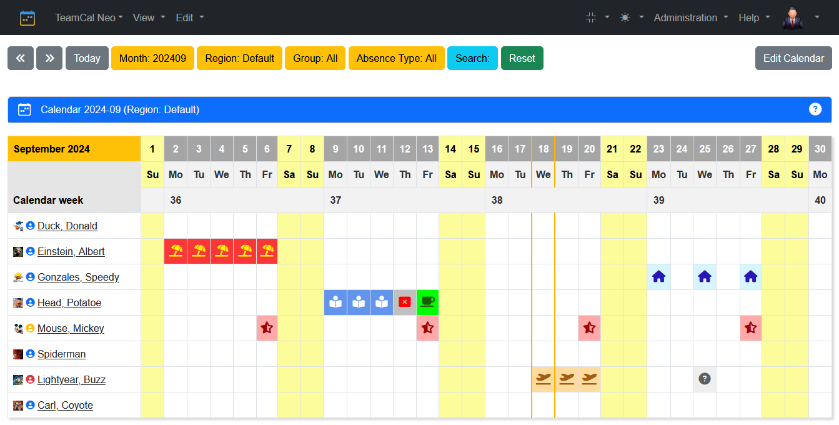Click day 30 in the calendar header
Viewport: 839px width, 425px height.
tap(820, 149)
